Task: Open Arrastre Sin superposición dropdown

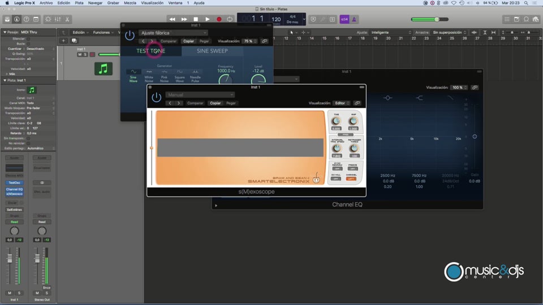Action: pos(450,33)
